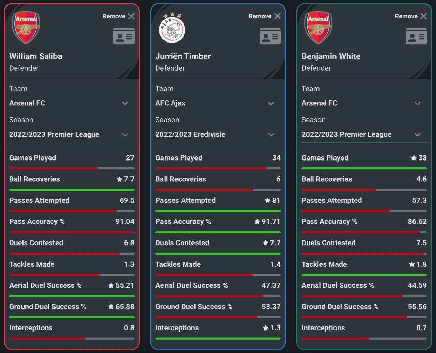Screen dimensions: 436x353
Task: Open the AFC Ajax team dropdown
Action: point(218,103)
